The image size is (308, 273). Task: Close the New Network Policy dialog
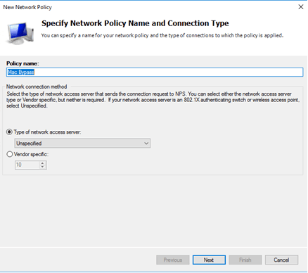(301, 7)
